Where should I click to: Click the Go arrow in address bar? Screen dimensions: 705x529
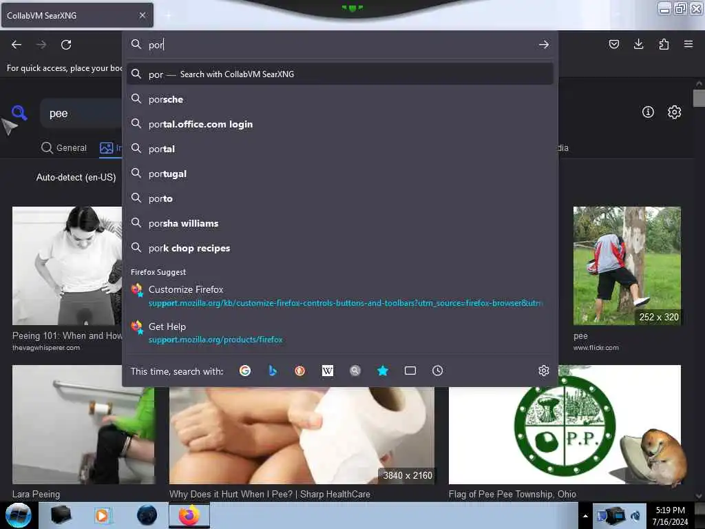tap(544, 45)
